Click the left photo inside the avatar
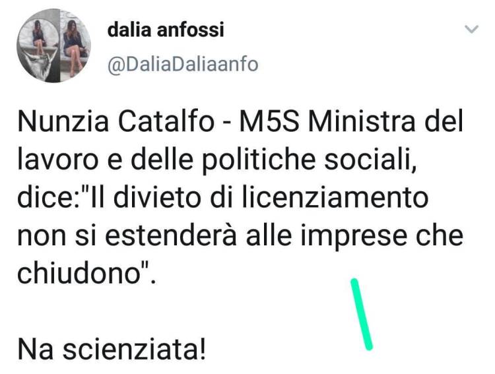This screenshot has height=374, width=495. (39, 46)
